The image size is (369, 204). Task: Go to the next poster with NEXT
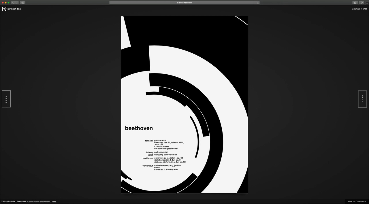[x=362, y=99]
